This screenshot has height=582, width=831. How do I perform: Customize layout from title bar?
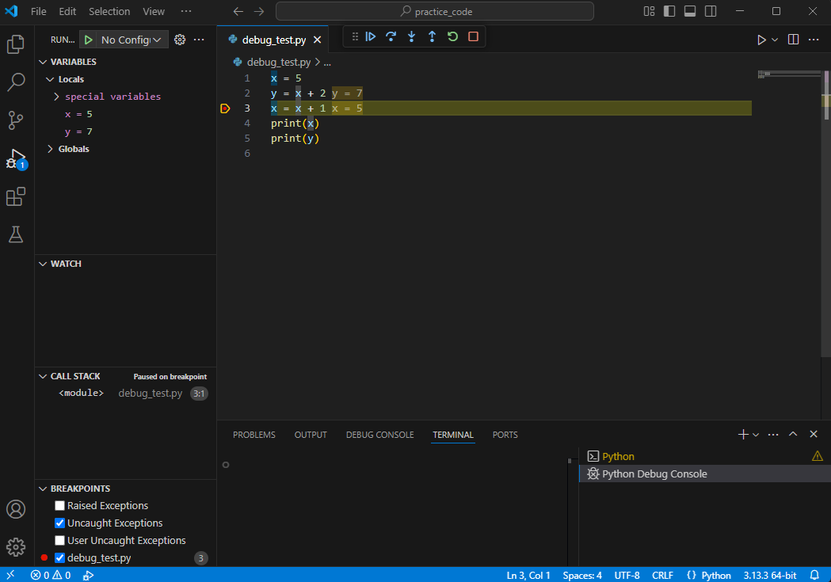[650, 11]
